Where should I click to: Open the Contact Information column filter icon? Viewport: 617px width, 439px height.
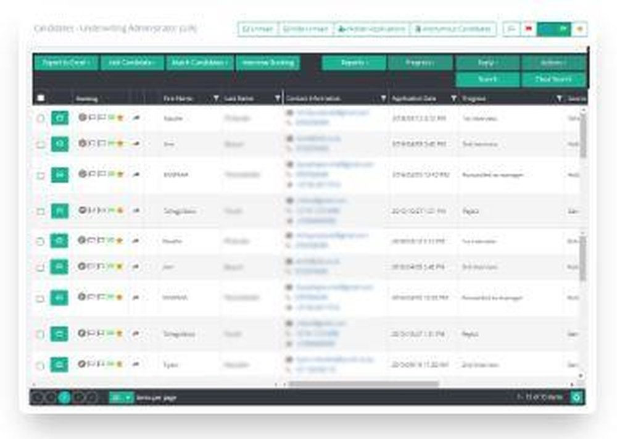pos(383,98)
